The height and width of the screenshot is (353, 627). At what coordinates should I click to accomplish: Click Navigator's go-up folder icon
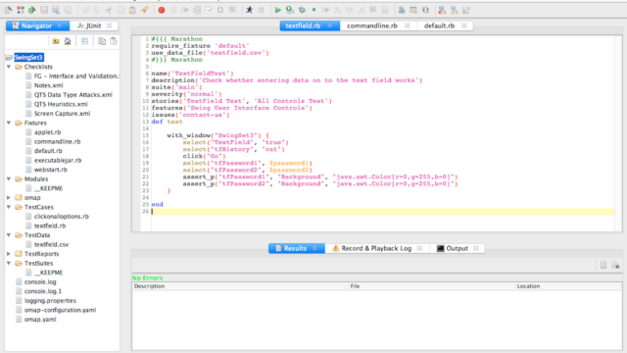(56, 41)
